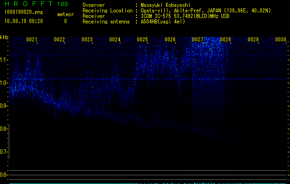Click the 0028 time marker
This screenshot has width=290, height=184.
(x=225, y=40)
